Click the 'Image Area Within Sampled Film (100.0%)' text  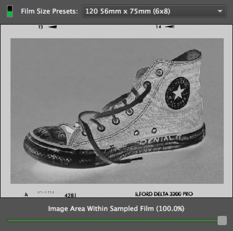[x=116, y=208]
